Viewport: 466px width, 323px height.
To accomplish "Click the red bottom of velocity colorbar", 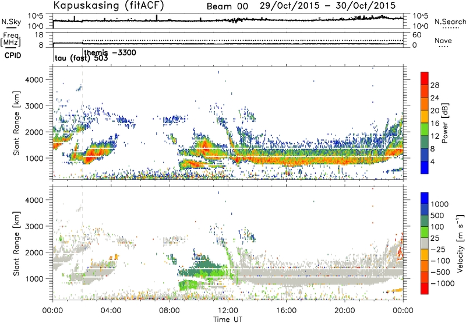I will (x=425, y=289).
